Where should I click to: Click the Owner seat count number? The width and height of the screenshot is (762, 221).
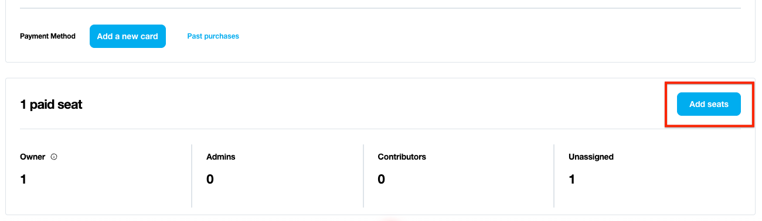pos(23,179)
